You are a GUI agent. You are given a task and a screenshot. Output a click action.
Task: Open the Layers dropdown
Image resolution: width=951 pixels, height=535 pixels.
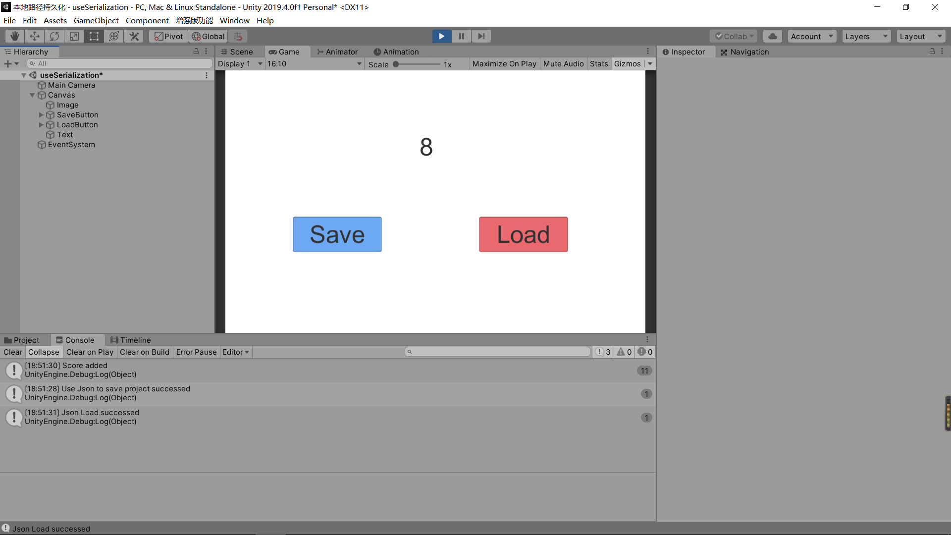point(866,36)
